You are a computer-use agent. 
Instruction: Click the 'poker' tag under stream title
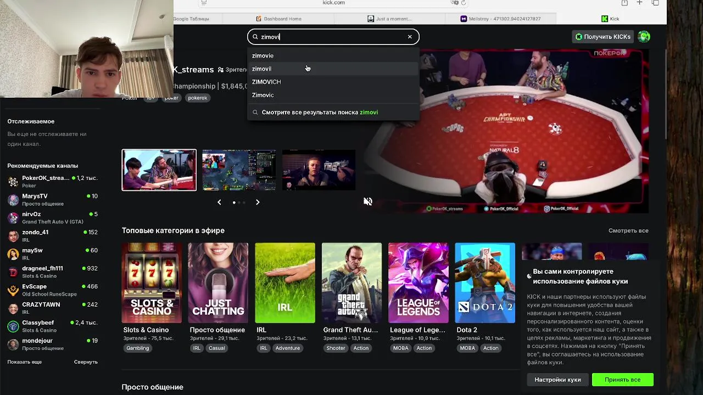(x=171, y=98)
